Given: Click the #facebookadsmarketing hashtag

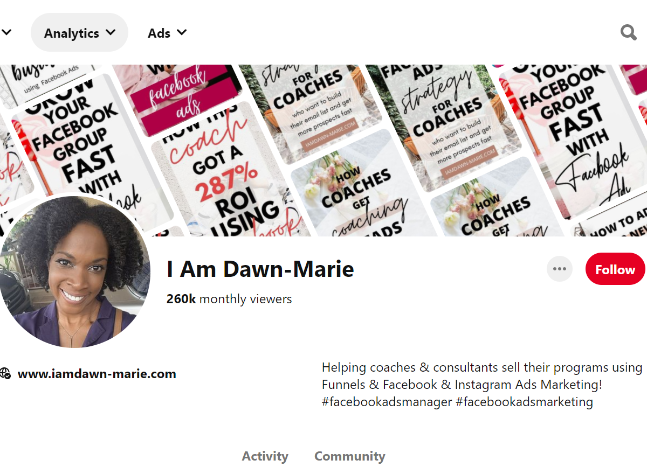Looking at the screenshot, I should click(x=524, y=402).
